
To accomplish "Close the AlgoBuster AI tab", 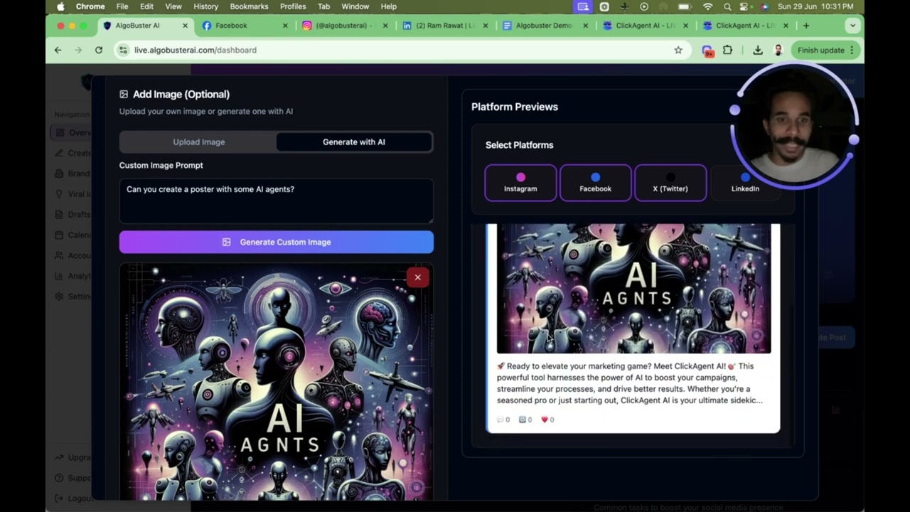I will [x=186, y=26].
